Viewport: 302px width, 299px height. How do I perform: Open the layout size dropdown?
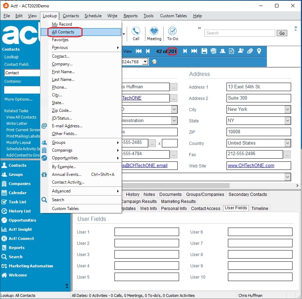(145, 62)
